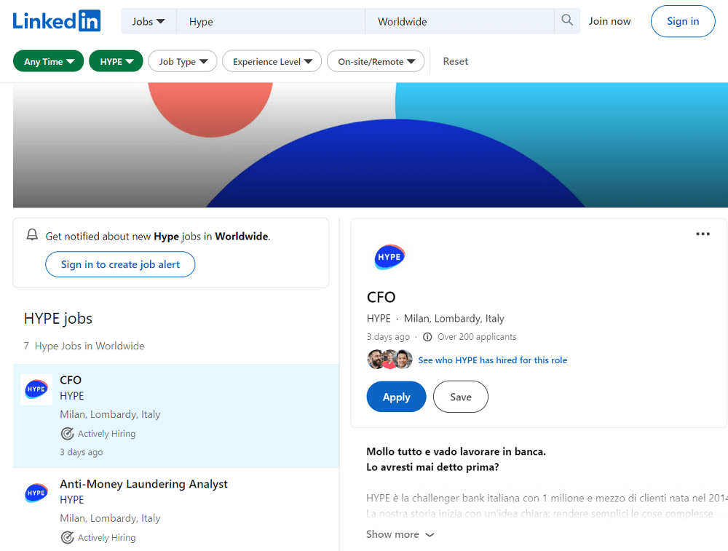The height and width of the screenshot is (551, 728).
Task: Click the search magnifier icon
Action: tap(567, 20)
